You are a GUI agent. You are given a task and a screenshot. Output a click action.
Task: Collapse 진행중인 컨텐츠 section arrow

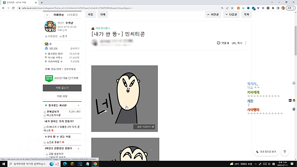coord(78,149)
